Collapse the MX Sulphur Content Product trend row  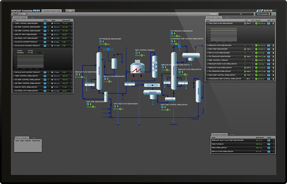point(13,46)
